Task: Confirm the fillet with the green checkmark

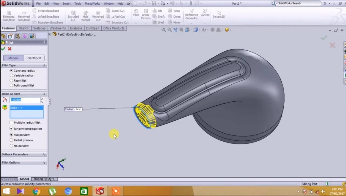Action: click(3, 49)
